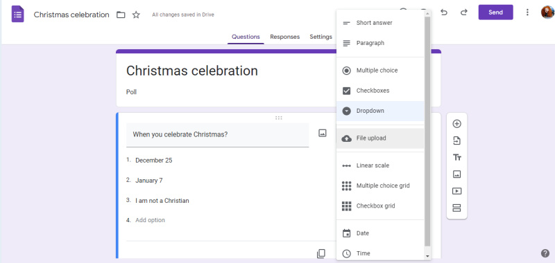Insert image into the question title
The height and width of the screenshot is (263, 555).
[x=323, y=133]
